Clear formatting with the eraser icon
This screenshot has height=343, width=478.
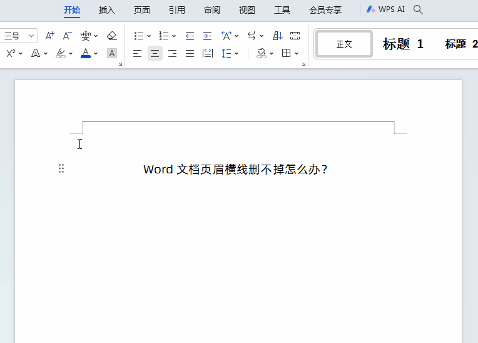point(112,36)
